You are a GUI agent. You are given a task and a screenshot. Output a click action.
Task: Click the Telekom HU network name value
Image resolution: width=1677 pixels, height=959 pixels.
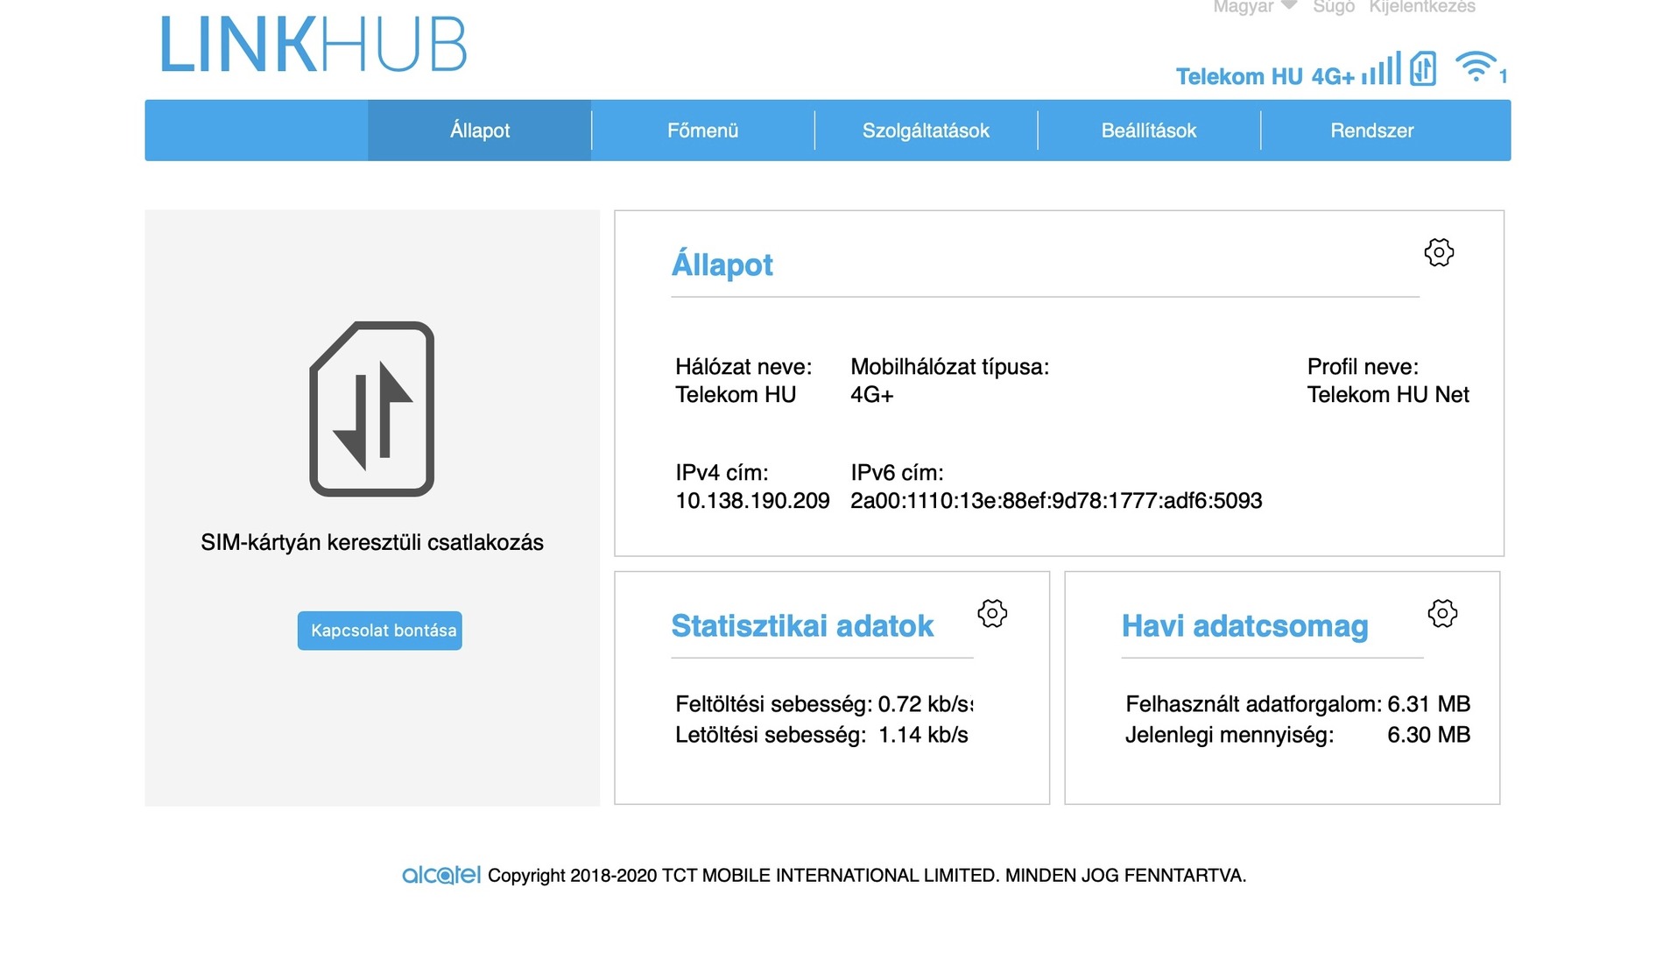[x=736, y=395]
